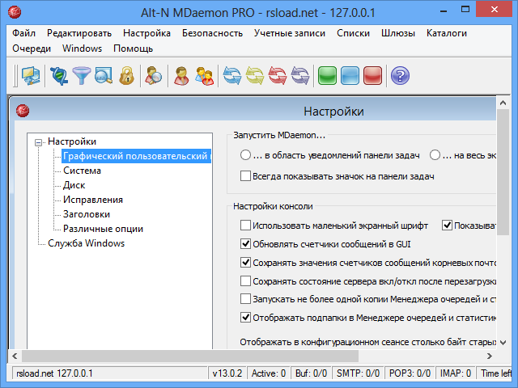Image resolution: width=518 pixels, height=388 pixels.
Task: Check "Запускать не более одной копии Менеджера"
Action: pyautogui.click(x=245, y=299)
